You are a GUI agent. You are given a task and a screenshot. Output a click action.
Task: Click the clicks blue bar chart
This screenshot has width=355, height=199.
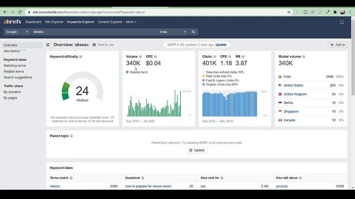coord(230,103)
